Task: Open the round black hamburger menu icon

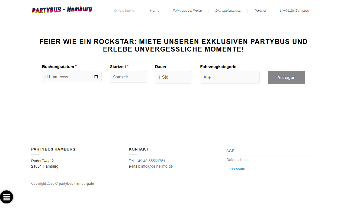Action: click(x=7, y=197)
